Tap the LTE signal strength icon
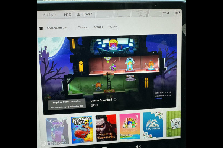 [166, 13]
